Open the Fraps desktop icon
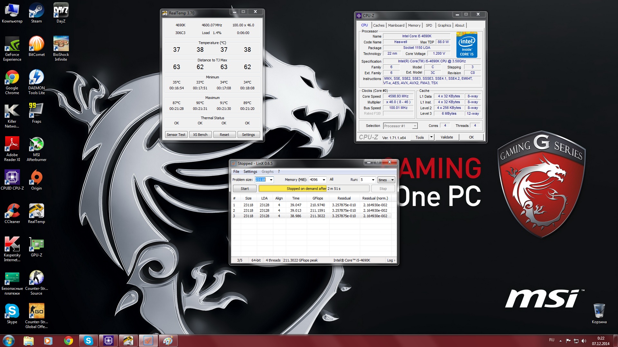Image resolution: width=618 pixels, height=347 pixels. (36, 113)
